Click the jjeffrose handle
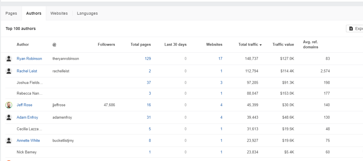Viewport: 363px width, 161px height. (x=59, y=105)
